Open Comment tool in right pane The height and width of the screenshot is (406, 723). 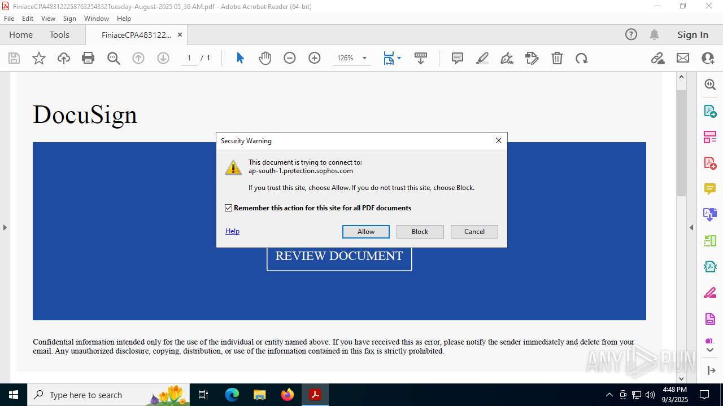710,188
